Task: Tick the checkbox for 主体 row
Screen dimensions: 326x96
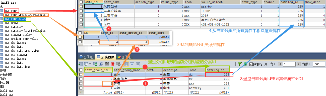Action: [x=81, y=74]
